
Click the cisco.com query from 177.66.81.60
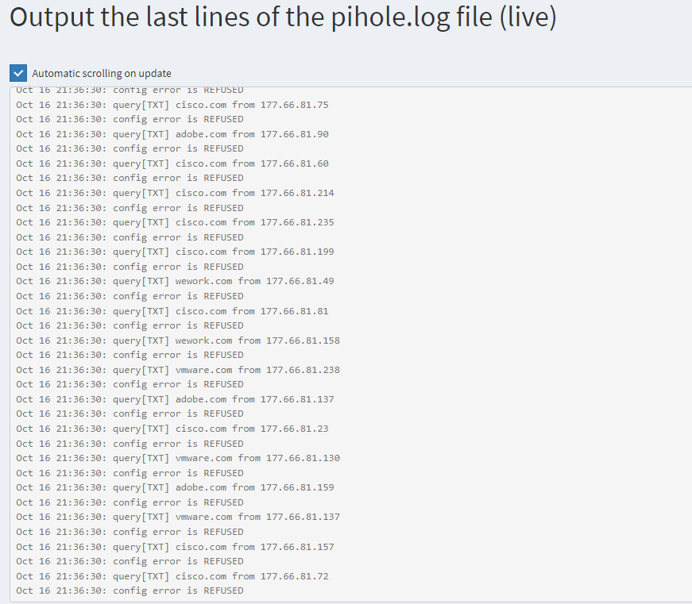(172, 164)
